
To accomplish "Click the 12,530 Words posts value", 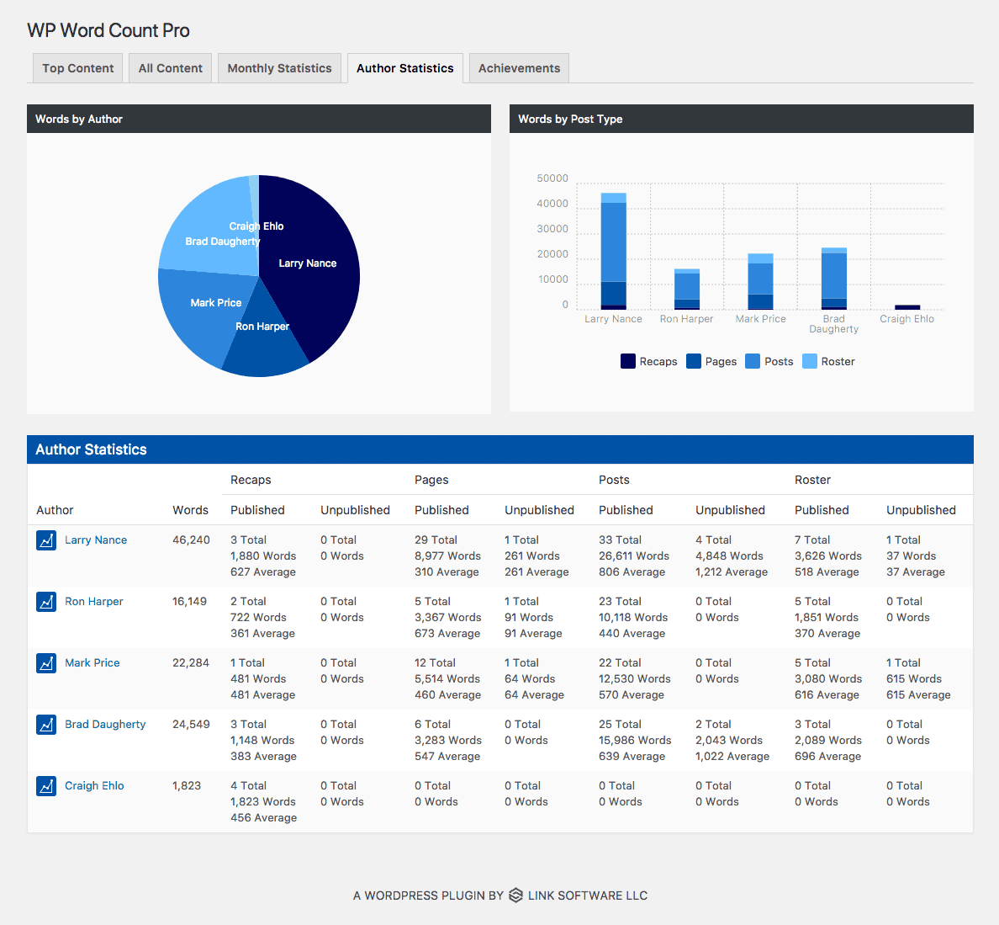I will point(635,679).
